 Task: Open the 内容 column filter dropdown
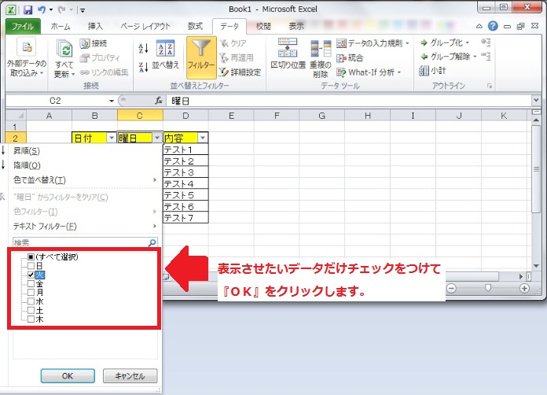click(203, 138)
